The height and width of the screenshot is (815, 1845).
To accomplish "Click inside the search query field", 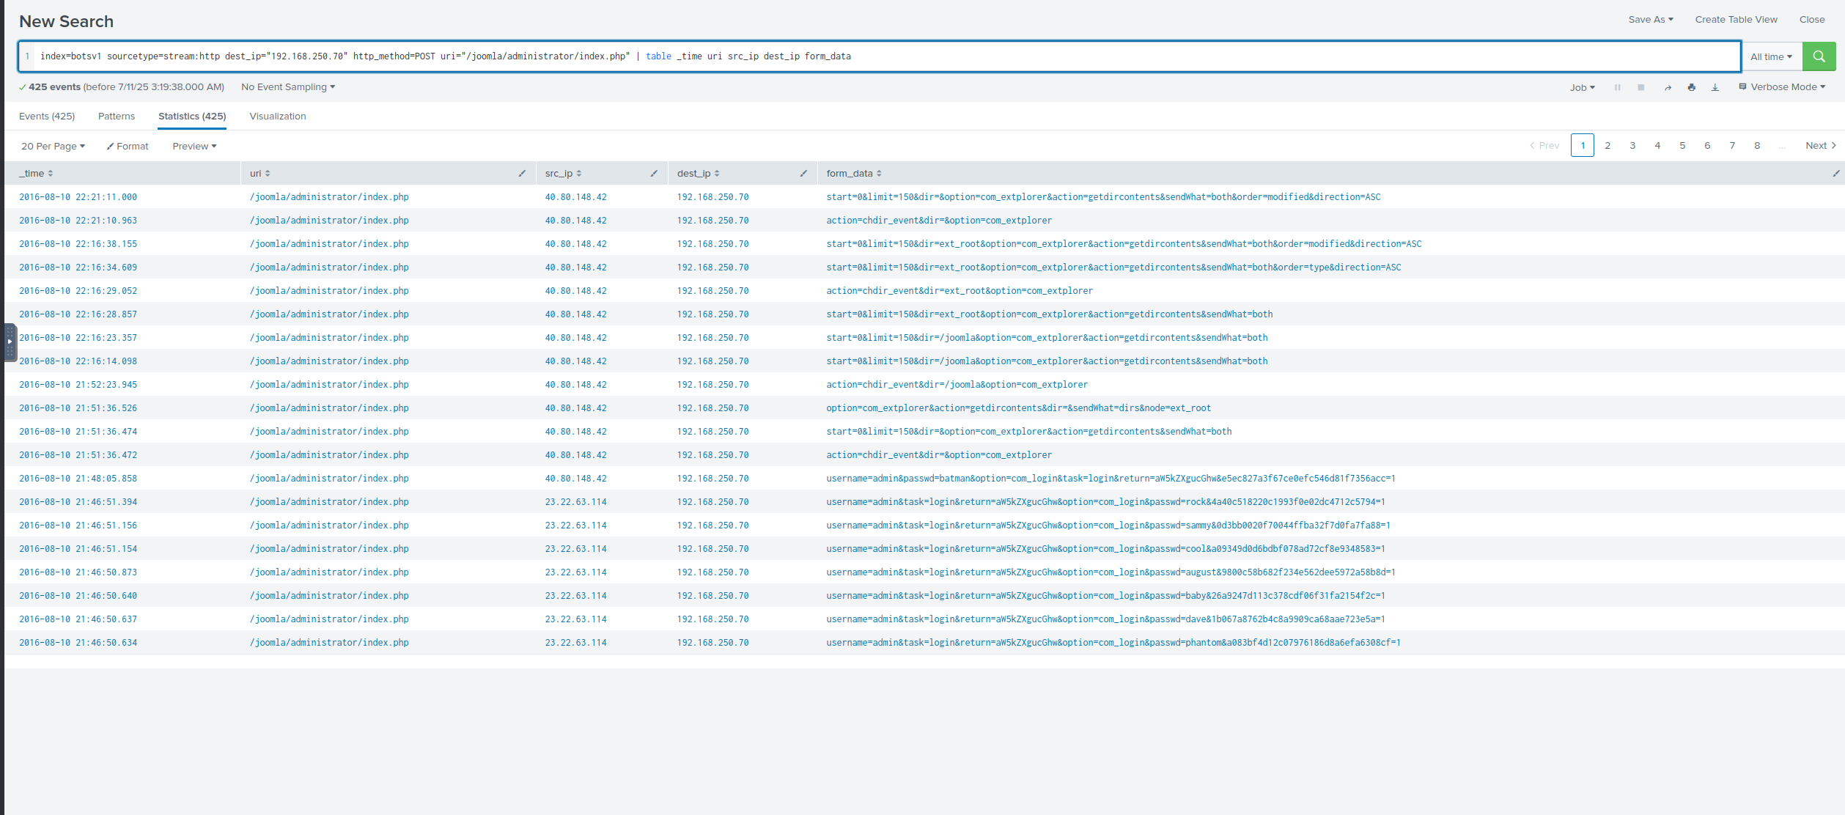I will click(880, 56).
